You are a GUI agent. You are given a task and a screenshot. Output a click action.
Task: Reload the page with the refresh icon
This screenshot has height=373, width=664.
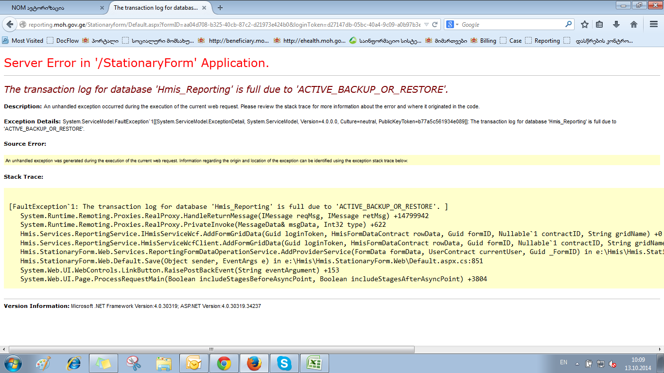coord(435,24)
